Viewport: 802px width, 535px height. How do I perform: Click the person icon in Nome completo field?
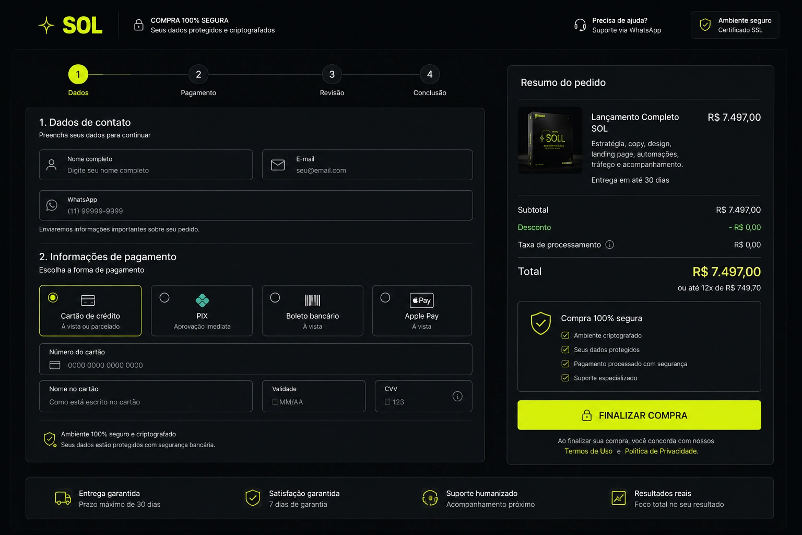[x=52, y=165]
